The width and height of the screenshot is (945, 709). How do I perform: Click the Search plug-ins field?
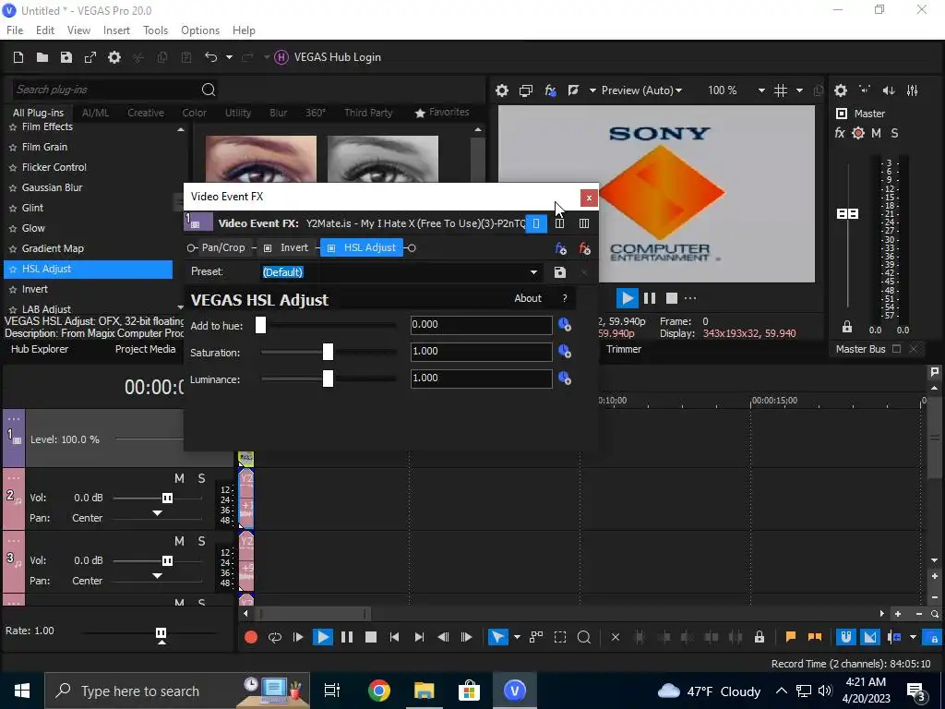105,90
